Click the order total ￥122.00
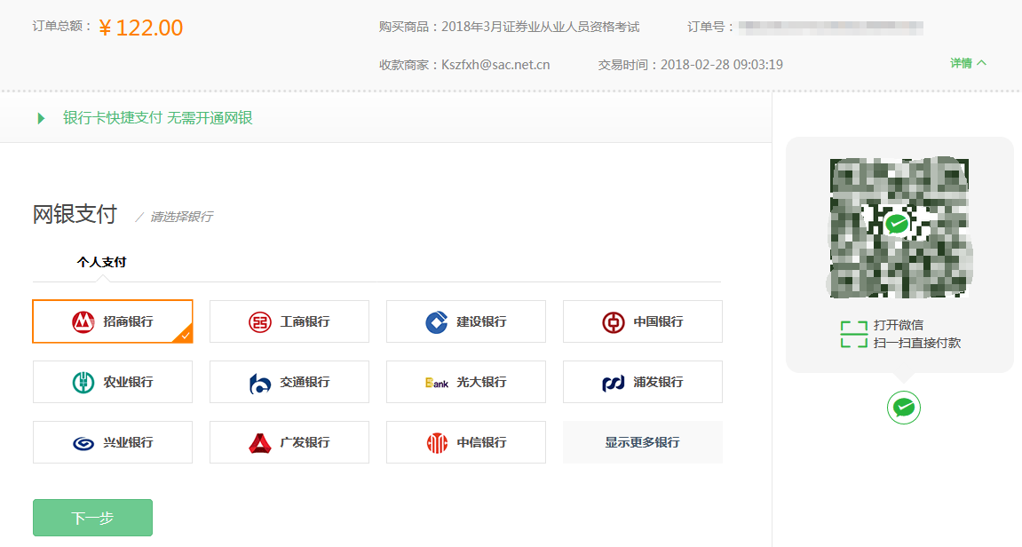The height and width of the screenshot is (547, 1022). pos(141,28)
